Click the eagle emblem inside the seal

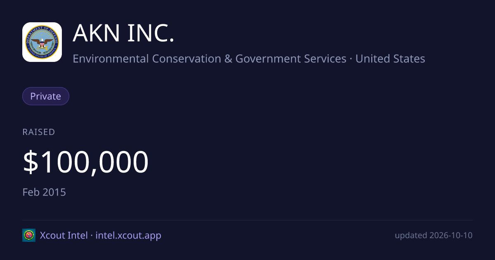coord(42,43)
